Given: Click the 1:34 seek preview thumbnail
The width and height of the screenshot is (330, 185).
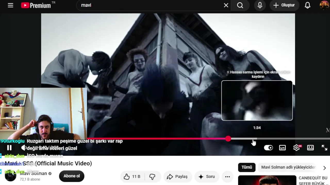Looking at the screenshot, I should point(257,100).
